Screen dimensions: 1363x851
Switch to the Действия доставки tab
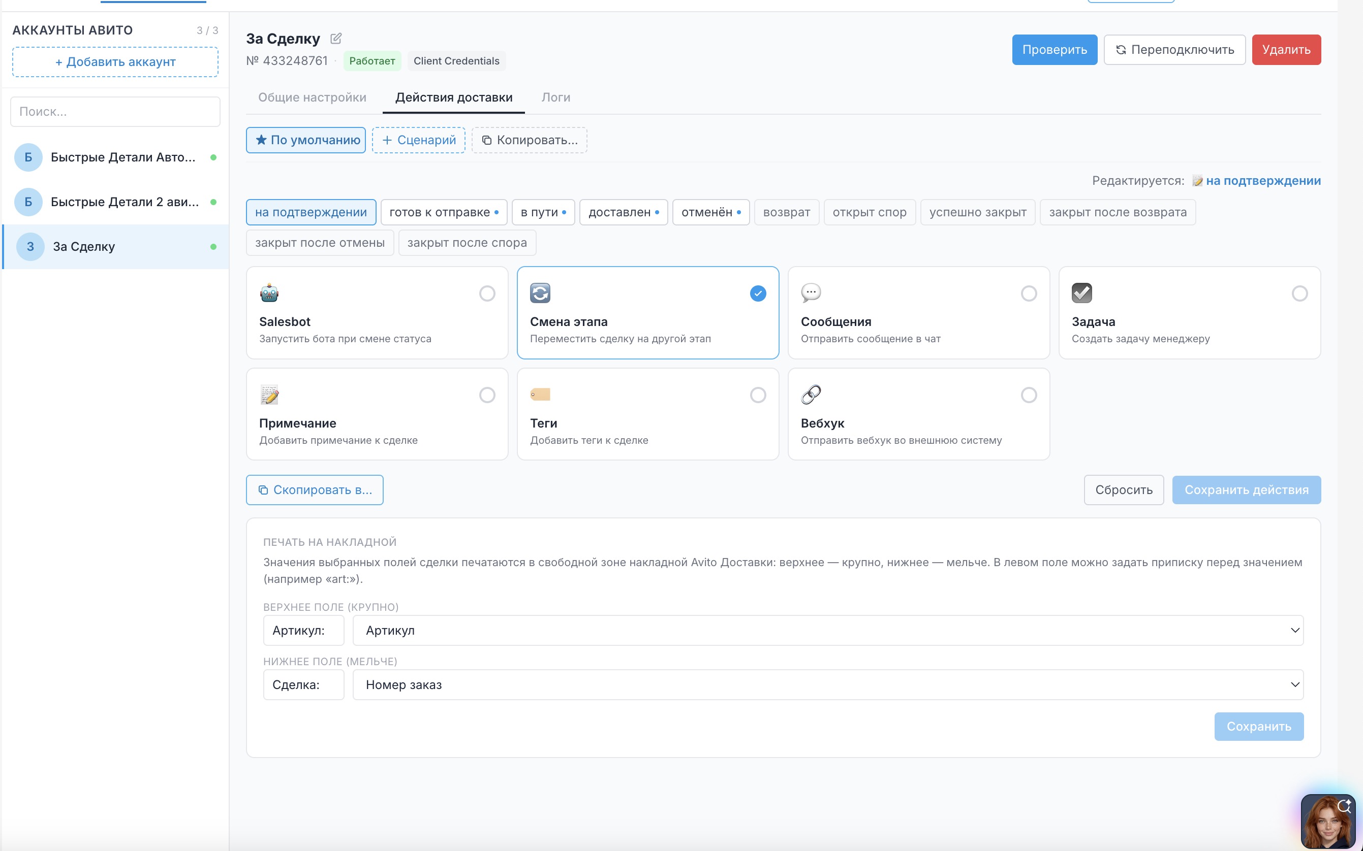[x=454, y=97]
